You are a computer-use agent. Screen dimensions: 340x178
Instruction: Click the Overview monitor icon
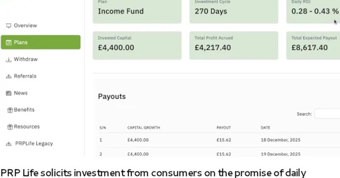8,25
